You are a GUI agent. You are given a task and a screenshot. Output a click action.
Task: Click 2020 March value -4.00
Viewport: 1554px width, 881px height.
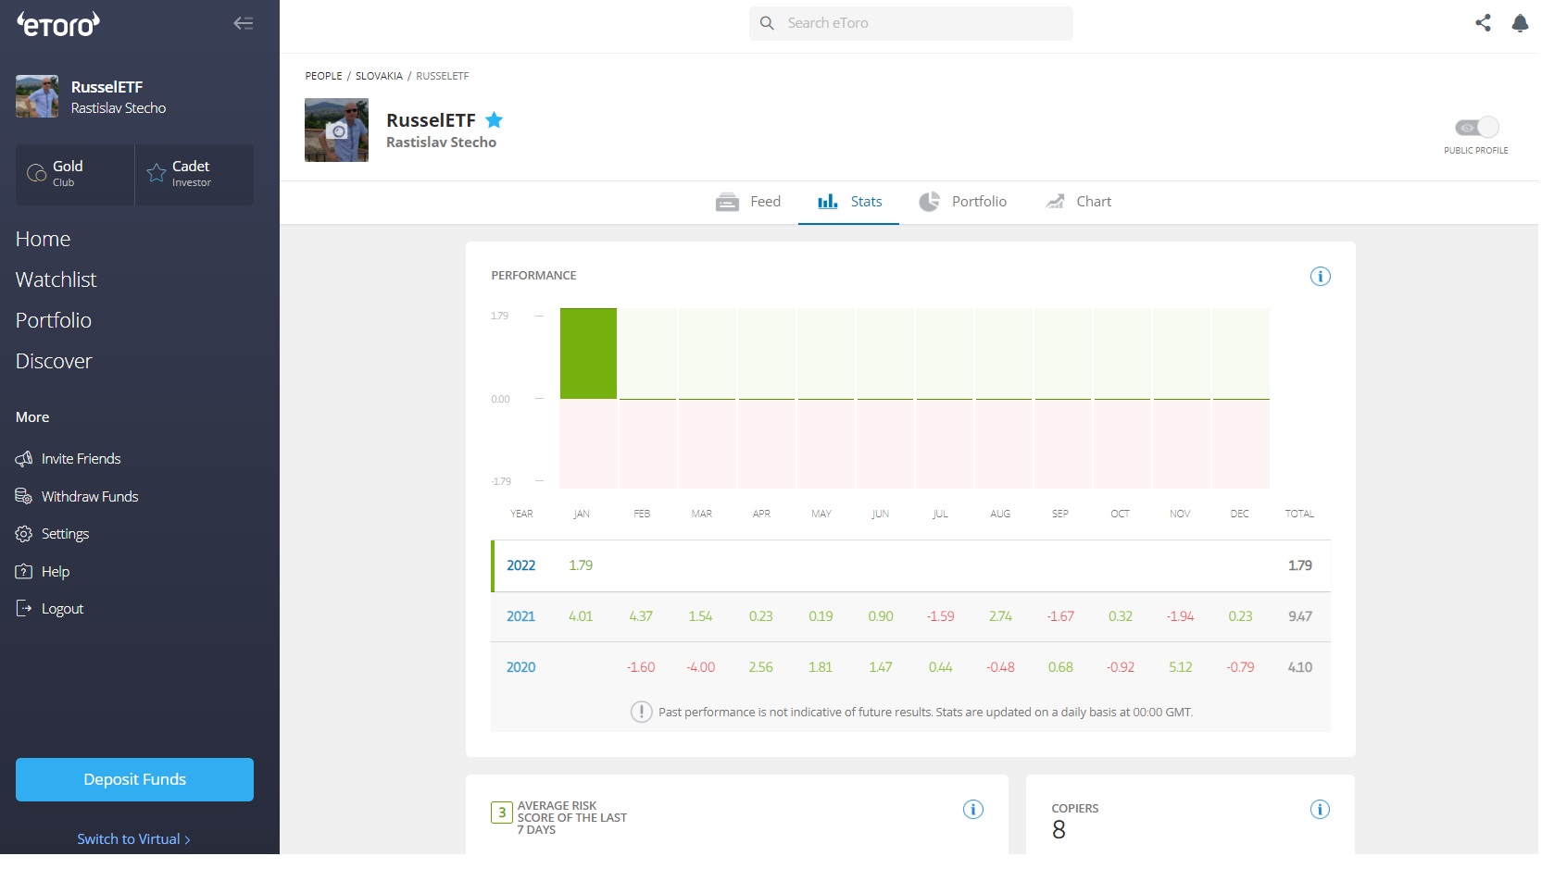pyautogui.click(x=700, y=667)
